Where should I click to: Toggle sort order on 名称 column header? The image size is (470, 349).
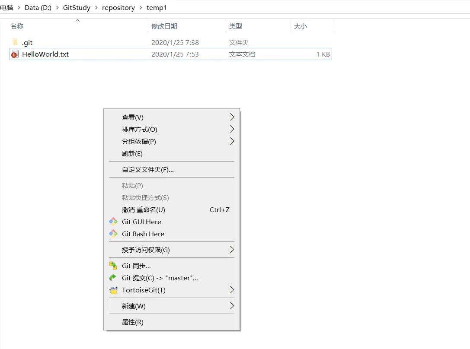pyautogui.click(x=16, y=26)
